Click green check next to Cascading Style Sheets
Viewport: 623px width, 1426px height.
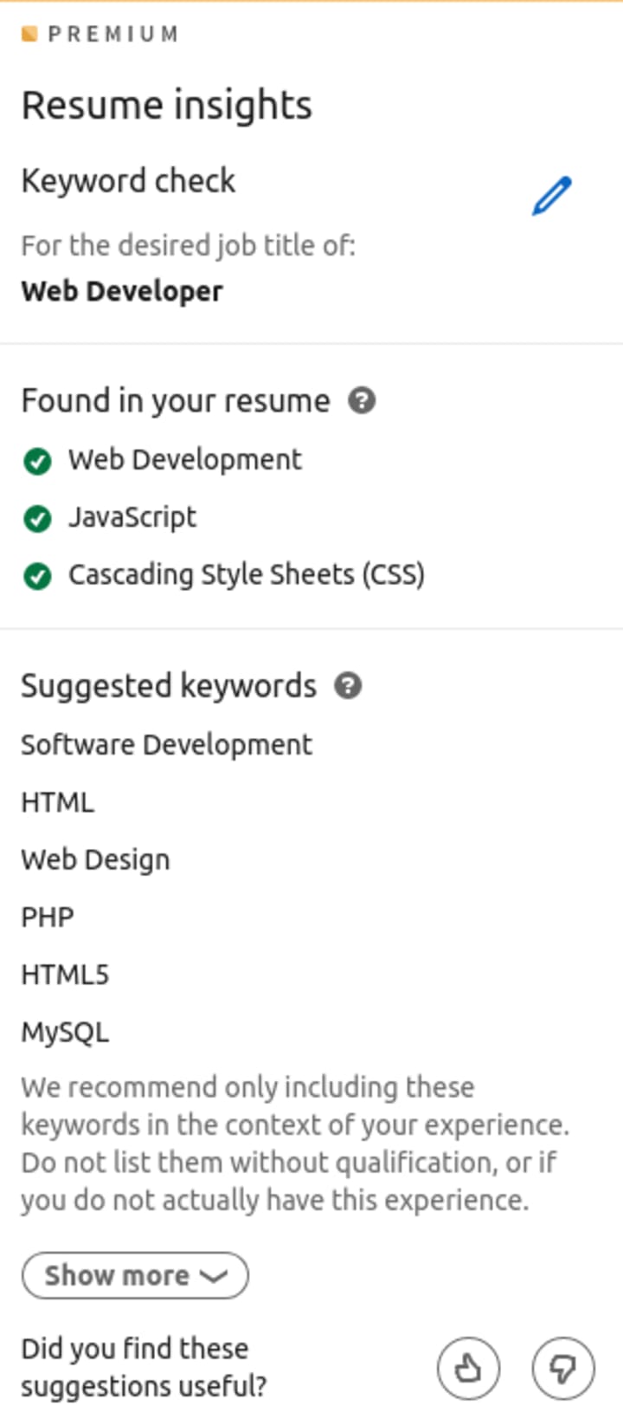(x=37, y=575)
